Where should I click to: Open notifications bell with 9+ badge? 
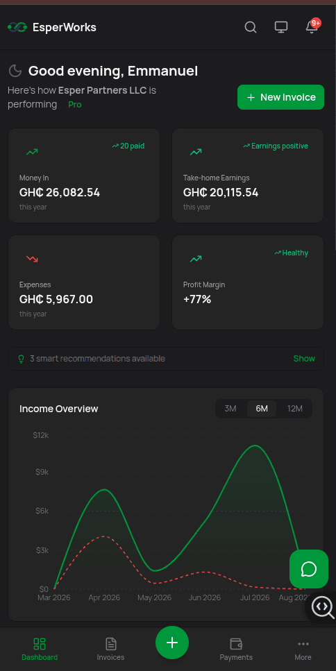pyautogui.click(x=312, y=26)
